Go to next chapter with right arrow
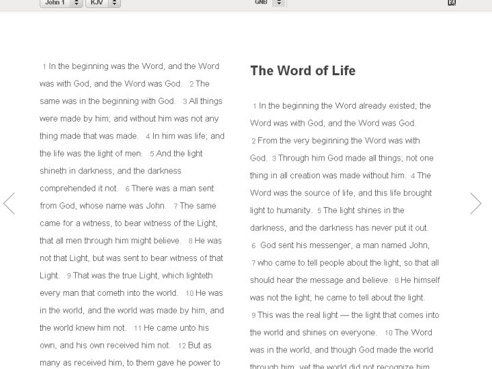 point(476,204)
